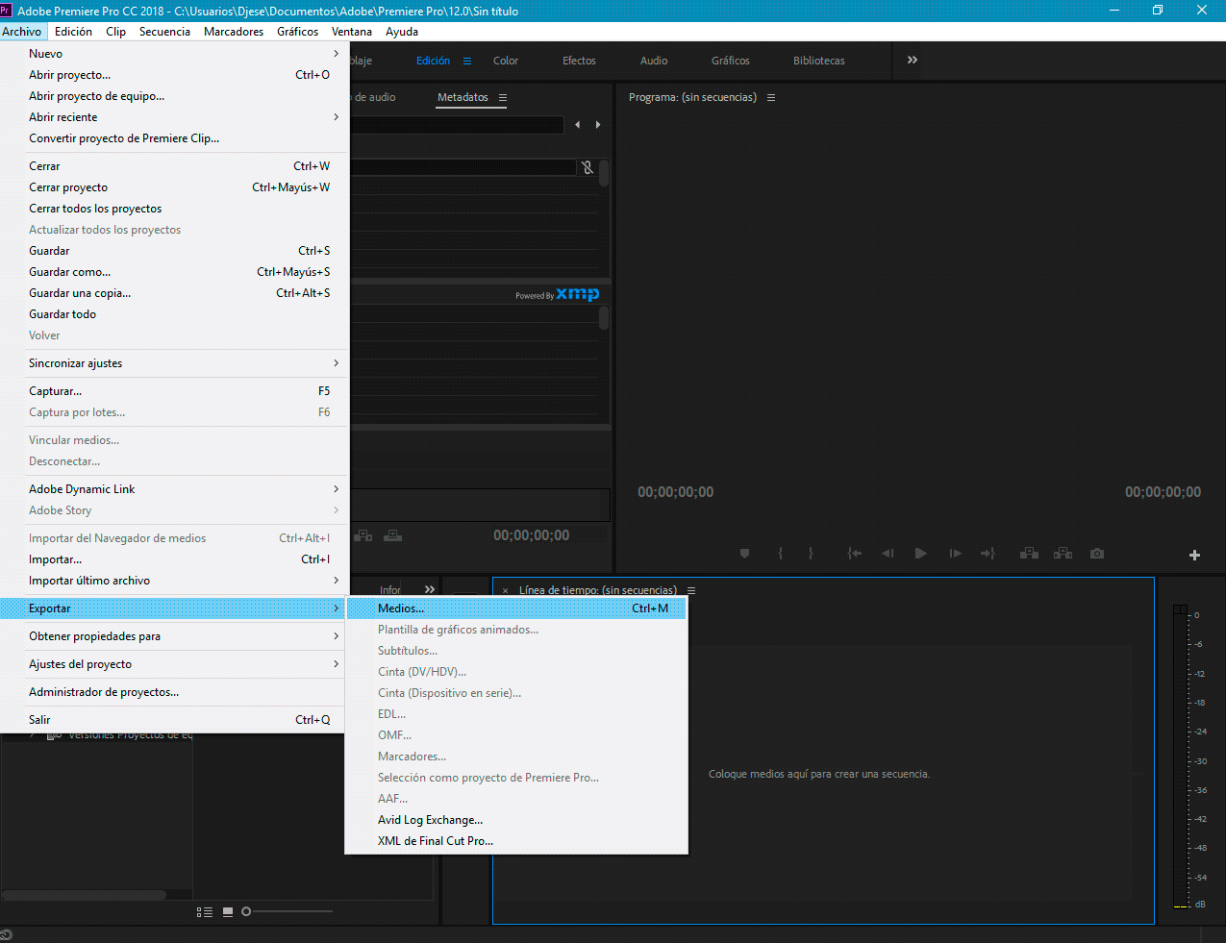The image size is (1226, 943).
Task: Switch to the Audio workspace
Action: point(654,61)
